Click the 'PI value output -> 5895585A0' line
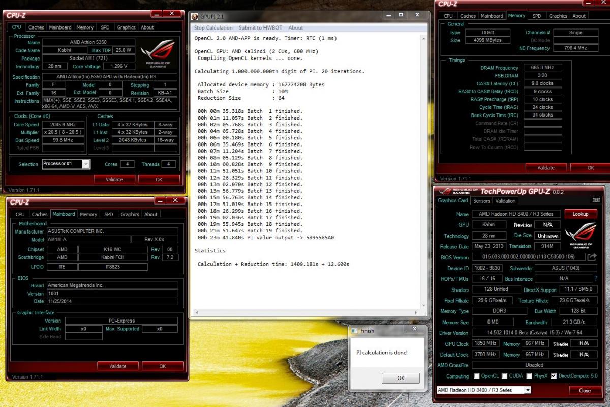This screenshot has height=407, width=610. [266, 237]
